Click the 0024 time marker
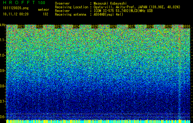The height and width of the screenshot is (123, 193). [x=76, y=26]
